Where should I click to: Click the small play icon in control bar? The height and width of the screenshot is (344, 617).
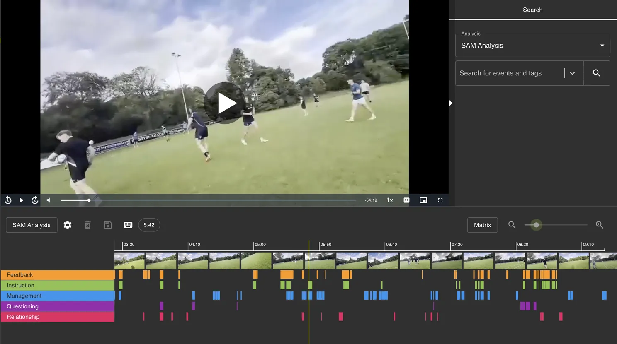[22, 200]
